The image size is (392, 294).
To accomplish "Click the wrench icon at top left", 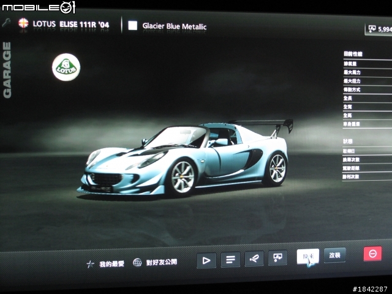I will (x=7, y=23).
